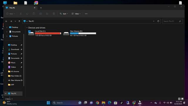Open the volume speaker tray icon

[168, 103]
